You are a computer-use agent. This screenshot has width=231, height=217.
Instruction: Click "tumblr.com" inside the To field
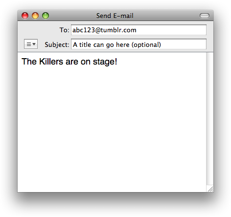coord(118,30)
